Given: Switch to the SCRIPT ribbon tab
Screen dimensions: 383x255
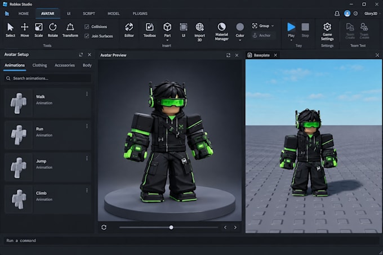Looking at the screenshot, I should click(88, 14).
